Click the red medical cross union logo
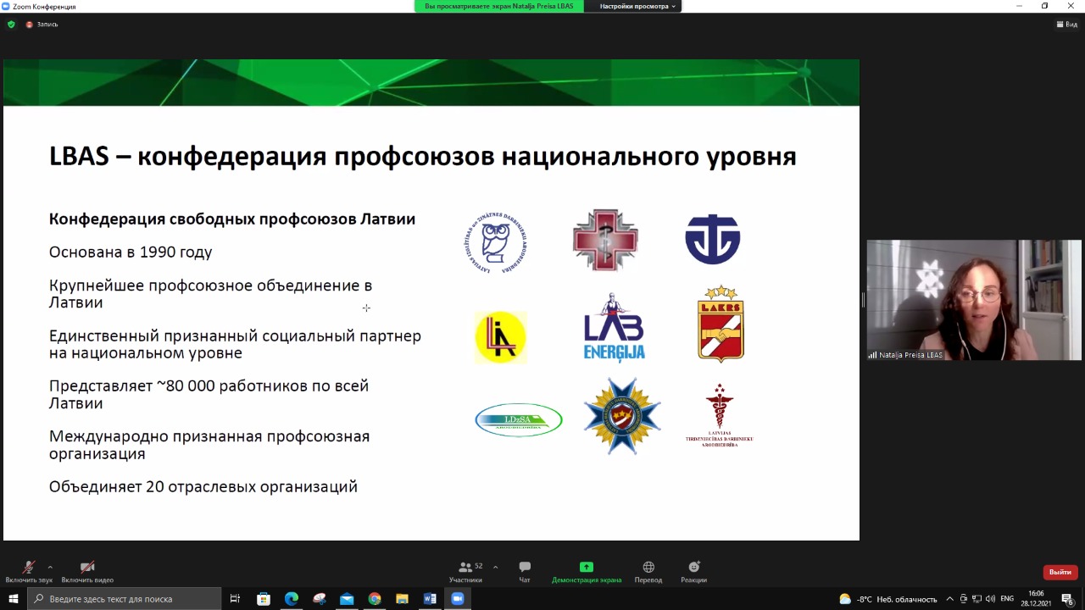The image size is (1085, 610). [x=605, y=240]
